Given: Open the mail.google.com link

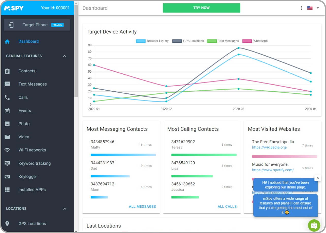Looking at the screenshot, I should click(x=272, y=193).
